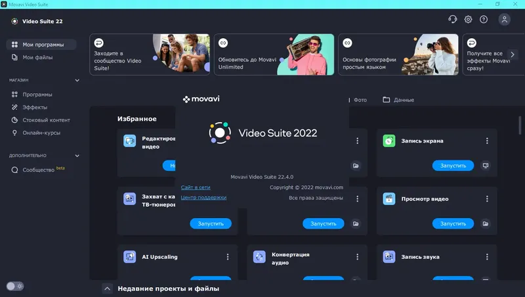Screen dimensions: 525x297
Task: Open folder icon in middle second-row card
Action: (x=356, y=223)
